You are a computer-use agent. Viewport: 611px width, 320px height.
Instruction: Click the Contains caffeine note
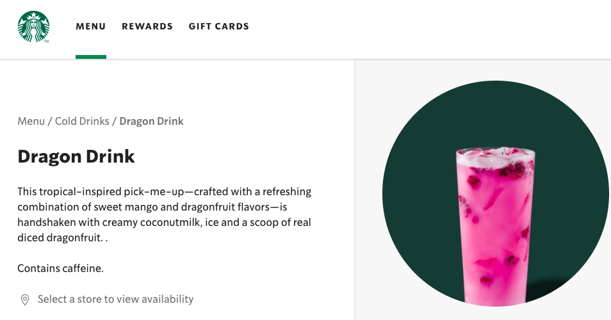60,268
